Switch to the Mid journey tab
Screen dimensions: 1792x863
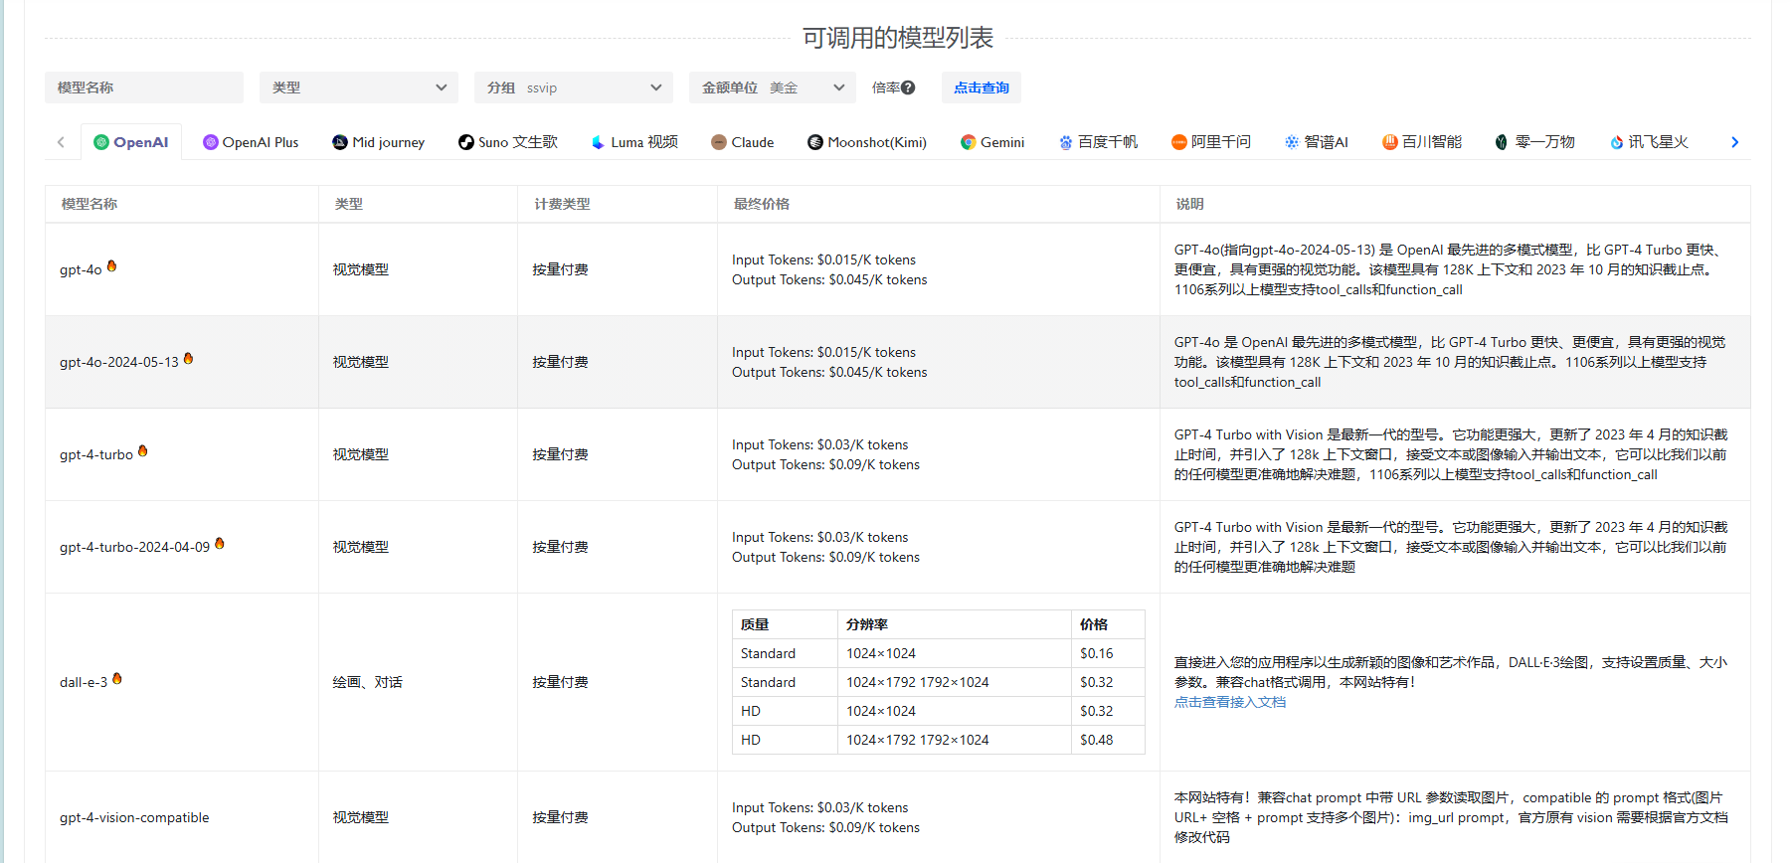[x=379, y=142]
